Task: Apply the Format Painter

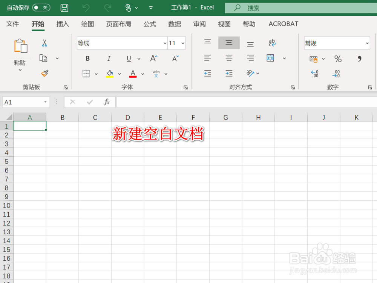Action: (43, 73)
